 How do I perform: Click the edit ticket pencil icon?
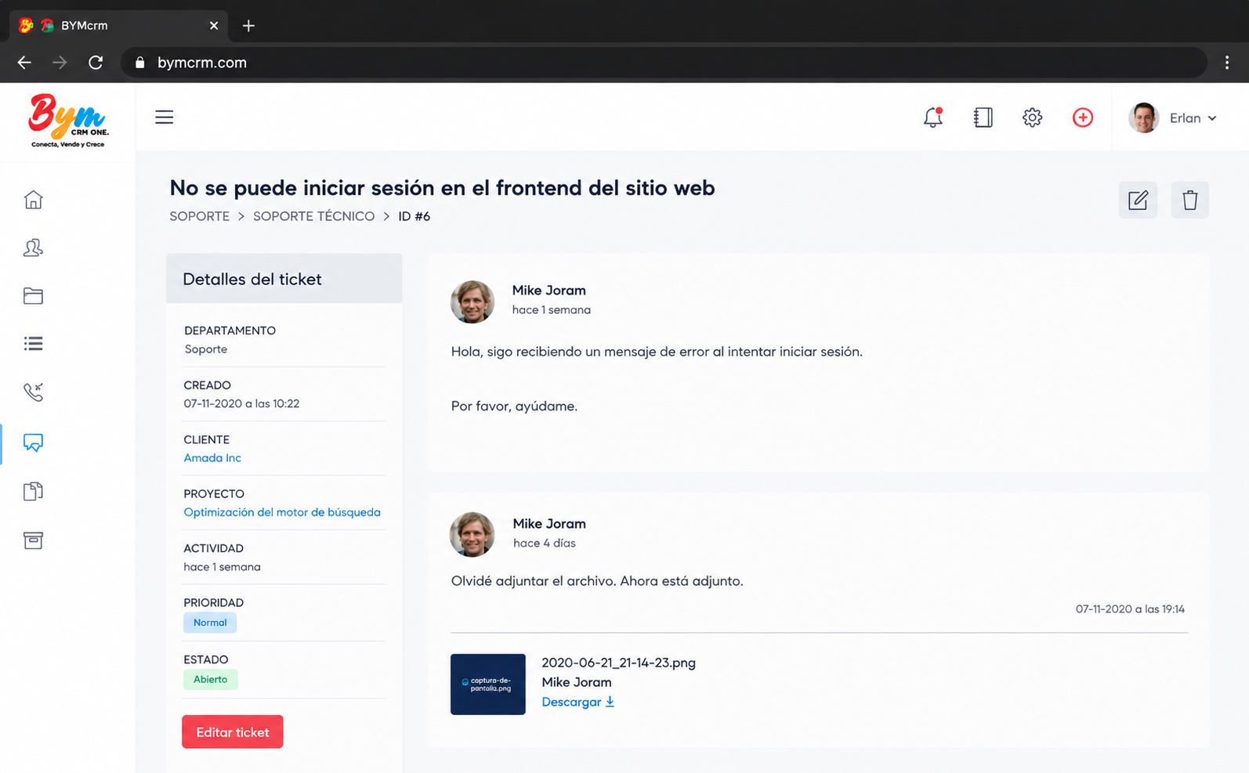(x=1138, y=200)
